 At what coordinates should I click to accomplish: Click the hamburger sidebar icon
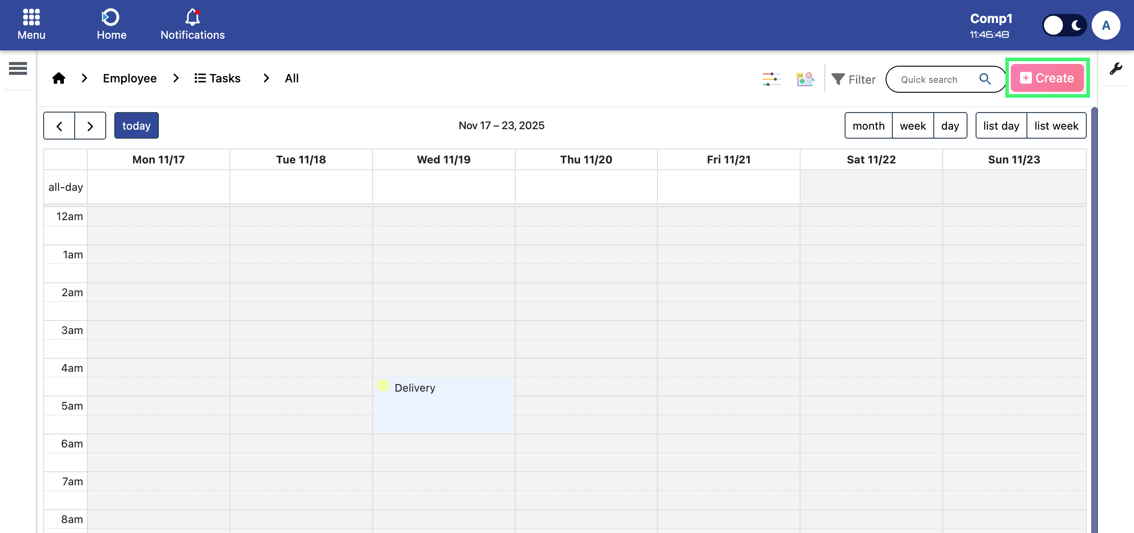coord(18,68)
